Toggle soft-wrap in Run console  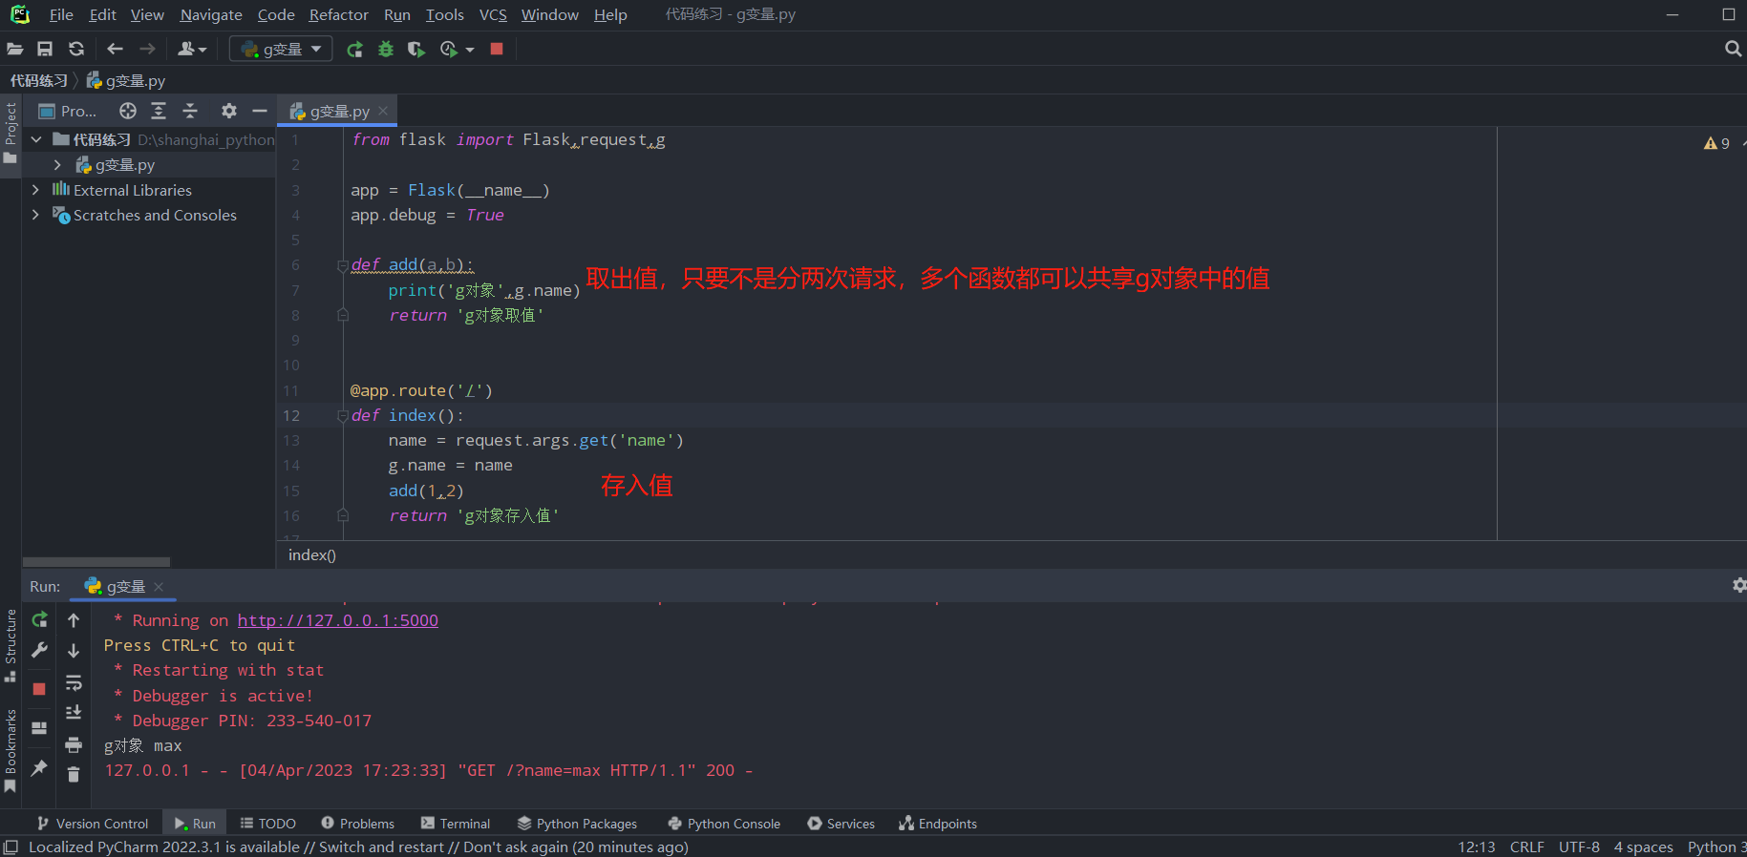[x=74, y=682]
